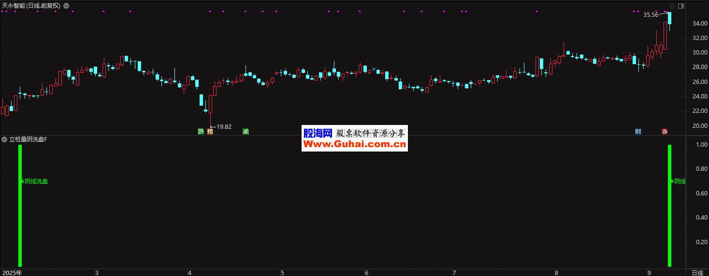The height and width of the screenshot is (276, 709).
Task: Click the diamond marker icon at top right
Action: [672, 6]
